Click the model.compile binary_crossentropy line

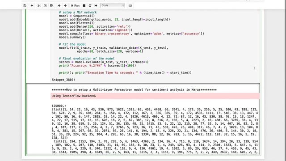tap(131, 34)
